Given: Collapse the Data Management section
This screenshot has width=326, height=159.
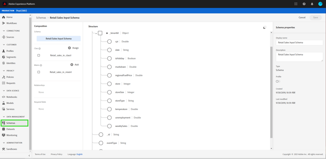Looking at the screenshot, I should point(4,117).
